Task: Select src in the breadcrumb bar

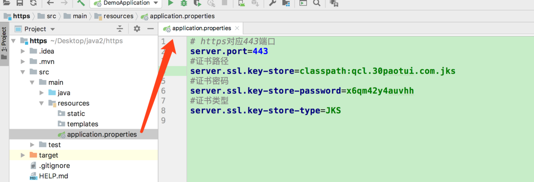Action: pyautogui.click(x=47, y=16)
